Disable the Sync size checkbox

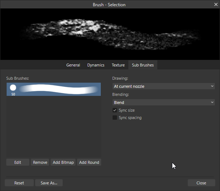coord(115,110)
